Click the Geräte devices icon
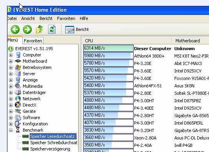Screen dimensions: 209x152 click(x=18, y=111)
